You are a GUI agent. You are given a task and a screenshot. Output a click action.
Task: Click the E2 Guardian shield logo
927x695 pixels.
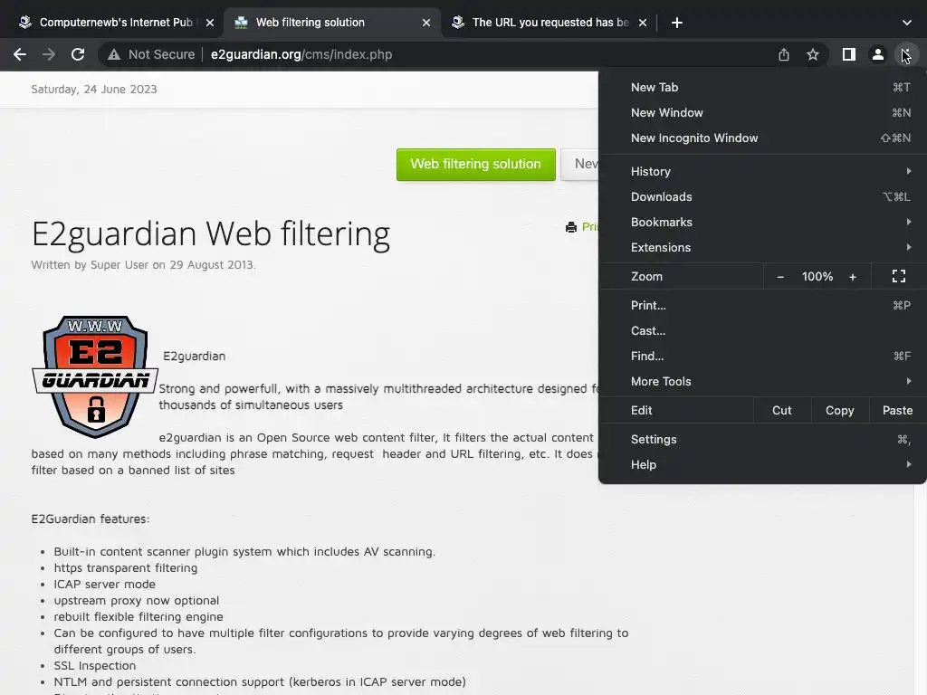(x=94, y=377)
